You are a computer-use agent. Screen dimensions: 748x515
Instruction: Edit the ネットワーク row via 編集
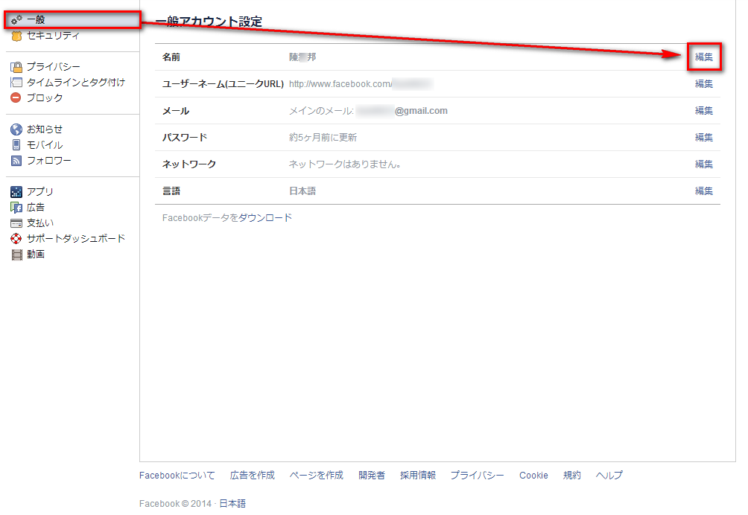click(703, 164)
